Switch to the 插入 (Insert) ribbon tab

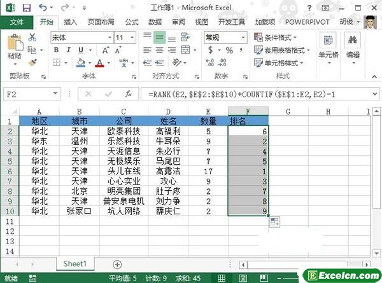tap(72, 22)
